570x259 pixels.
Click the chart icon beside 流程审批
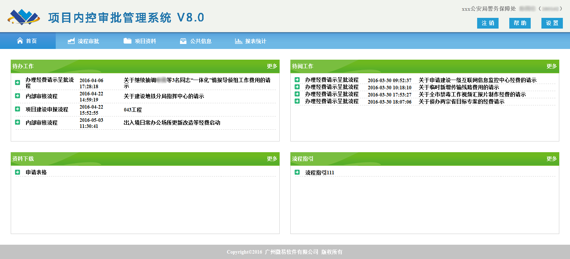point(71,41)
